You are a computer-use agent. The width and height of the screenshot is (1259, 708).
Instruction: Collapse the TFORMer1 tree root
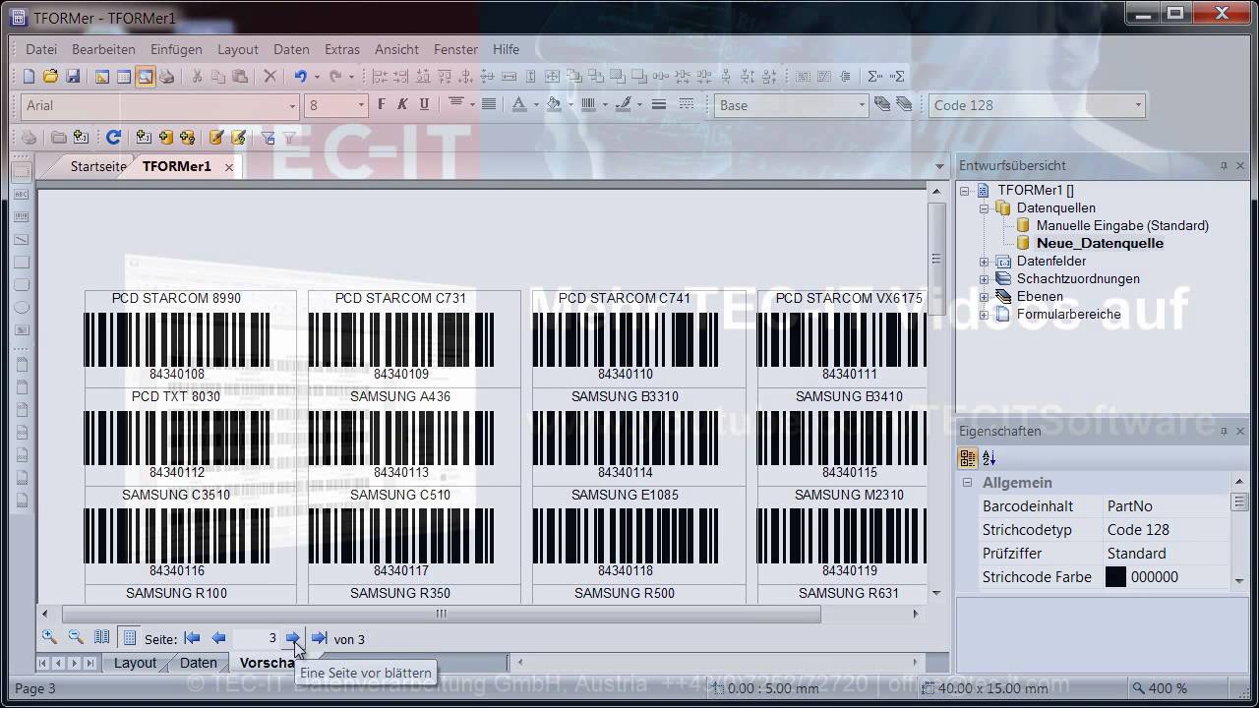[965, 191]
